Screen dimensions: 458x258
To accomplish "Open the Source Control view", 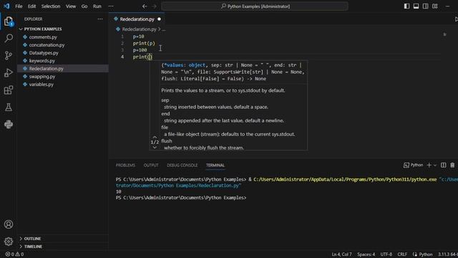I will click(x=9, y=55).
